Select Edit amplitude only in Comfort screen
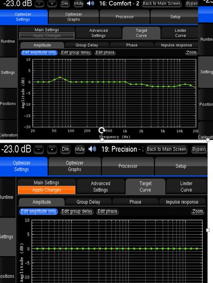Screen dimensions: 213x283 (39, 52)
